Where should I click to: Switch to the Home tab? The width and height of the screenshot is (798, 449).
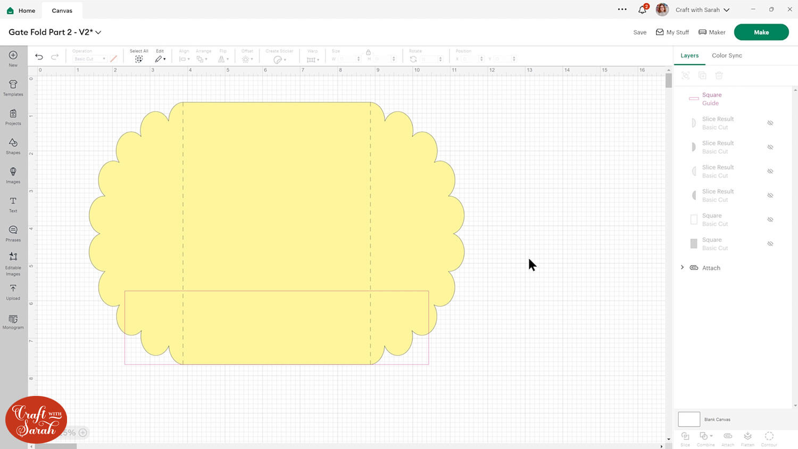pyautogui.click(x=21, y=10)
